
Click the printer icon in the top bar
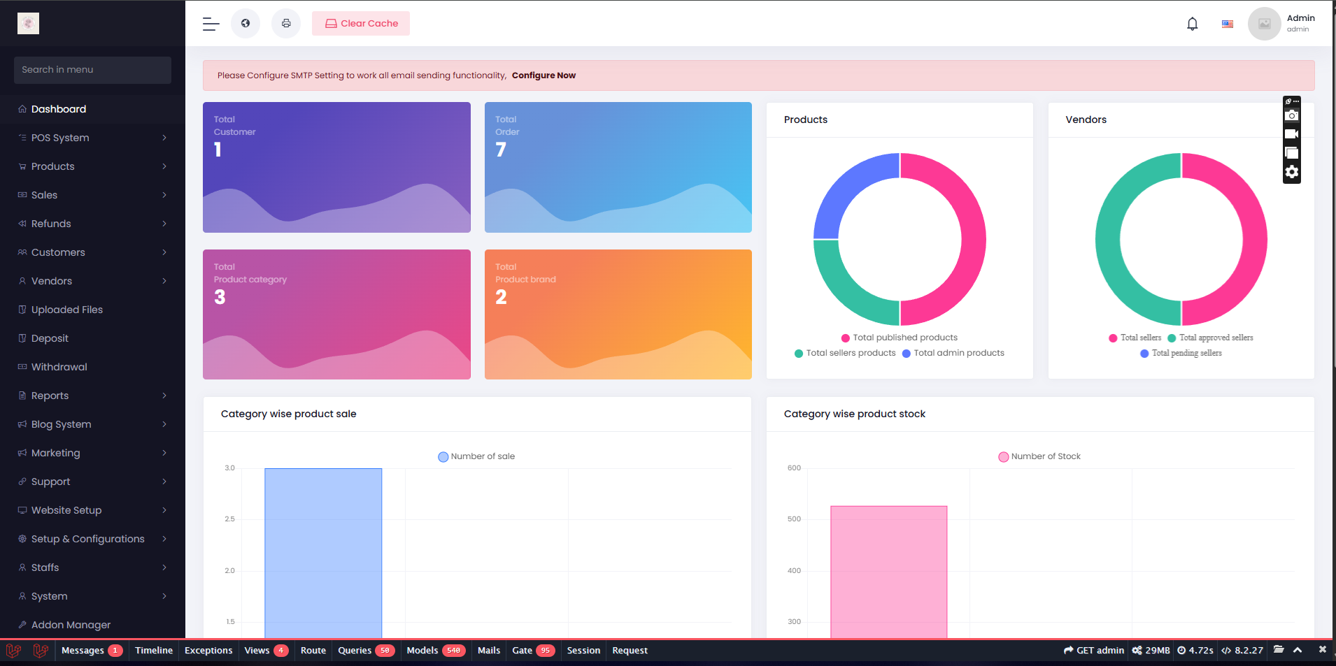tap(286, 24)
